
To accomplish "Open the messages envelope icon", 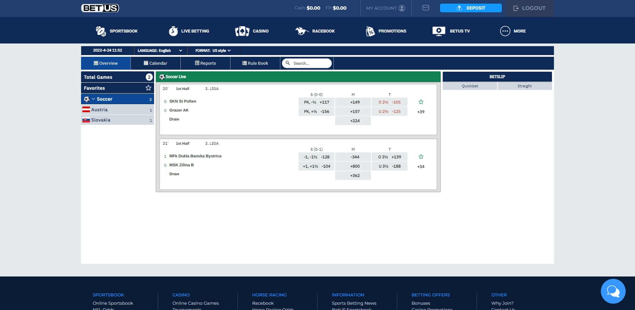I will point(426,8).
